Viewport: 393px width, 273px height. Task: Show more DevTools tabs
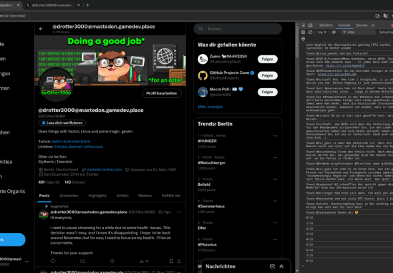point(373,25)
